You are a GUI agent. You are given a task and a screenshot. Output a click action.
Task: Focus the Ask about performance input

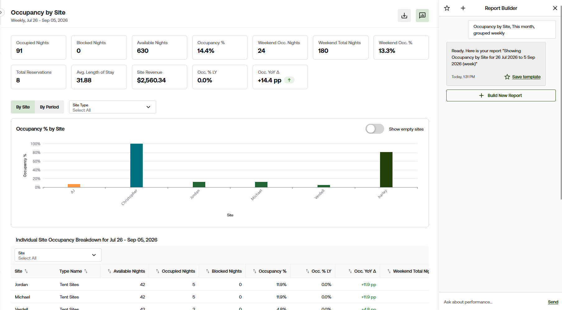[x=493, y=302]
